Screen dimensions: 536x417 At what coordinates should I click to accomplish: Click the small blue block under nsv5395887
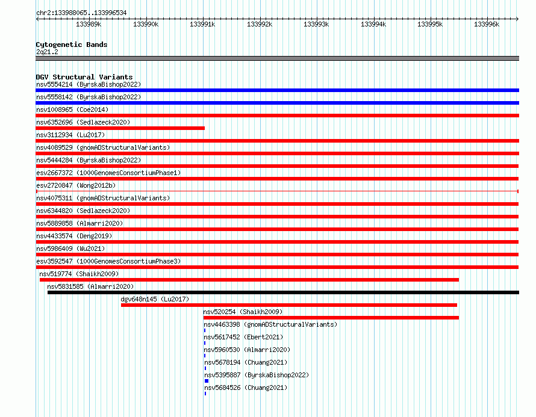coord(207,381)
